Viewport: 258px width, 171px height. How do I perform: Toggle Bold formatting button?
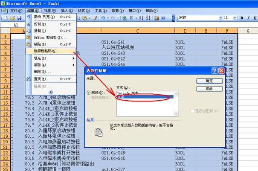coord(242,18)
